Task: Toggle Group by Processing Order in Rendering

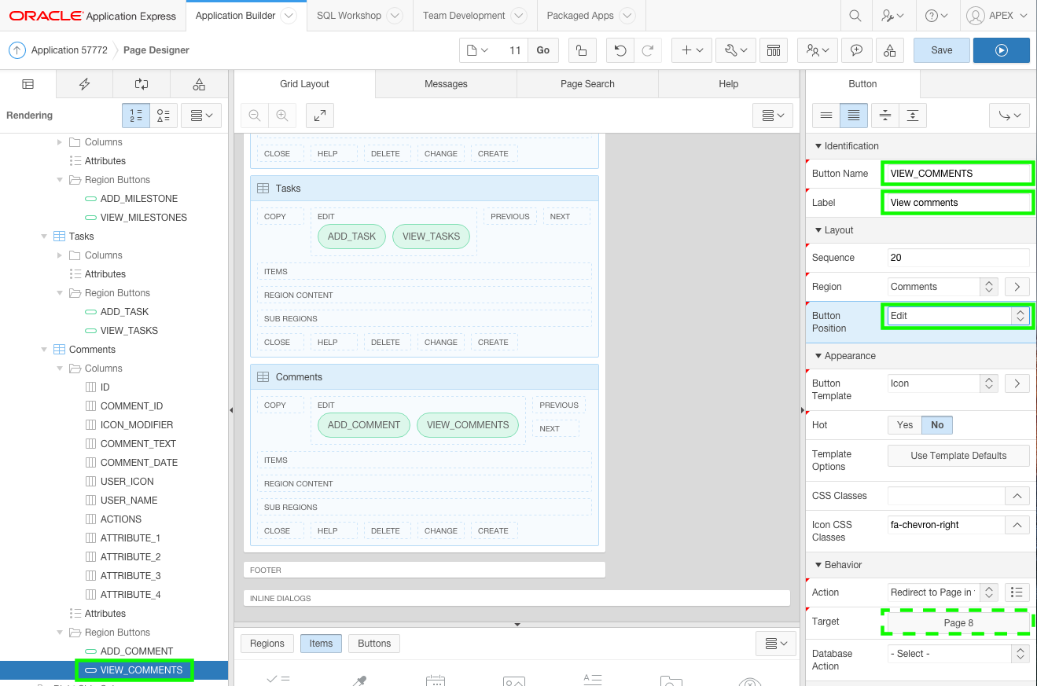Action: pos(136,116)
